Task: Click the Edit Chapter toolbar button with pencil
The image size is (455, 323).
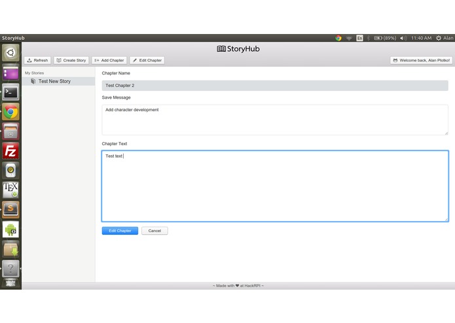Action: 147,60
